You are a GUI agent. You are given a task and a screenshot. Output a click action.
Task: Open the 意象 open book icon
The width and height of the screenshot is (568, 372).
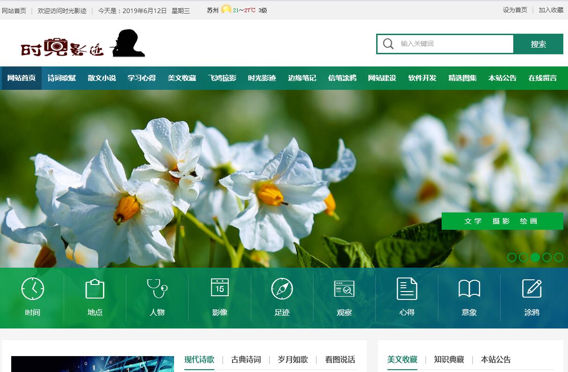pos(469,289)
